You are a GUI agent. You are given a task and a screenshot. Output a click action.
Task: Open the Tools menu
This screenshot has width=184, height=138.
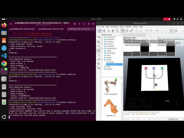click(x=121, y=27)
